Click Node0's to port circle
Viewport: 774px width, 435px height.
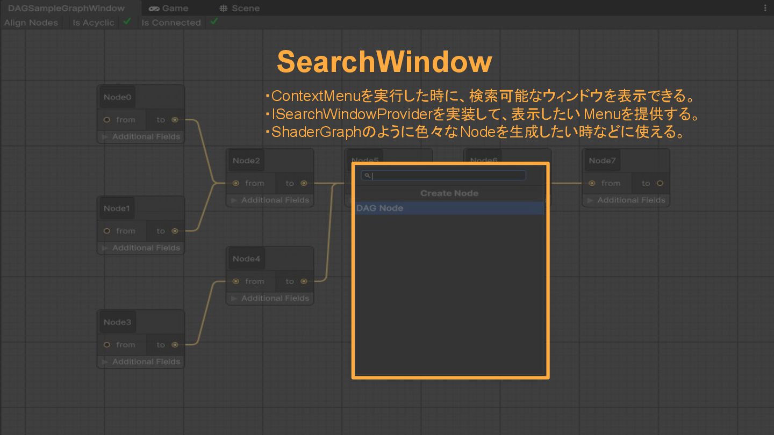pyautogui.click(x=175, y=120)
